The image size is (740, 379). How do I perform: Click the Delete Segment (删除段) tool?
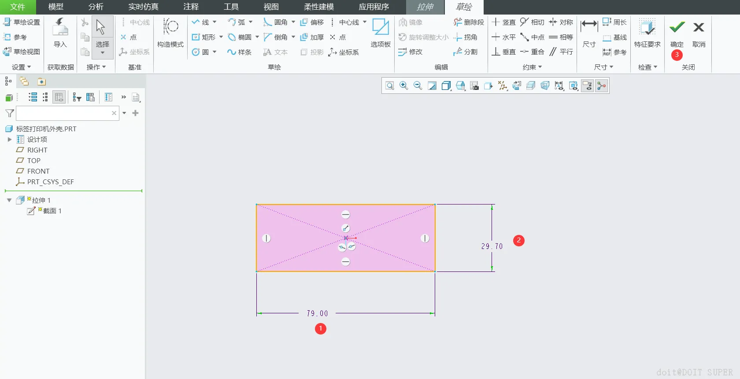(469, 22)
